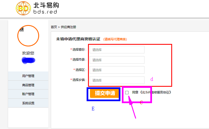Screen dimensions: 209x129
Task: Open the 用户管理 menu
Action: pyautogui.click(x=28, y=76)
